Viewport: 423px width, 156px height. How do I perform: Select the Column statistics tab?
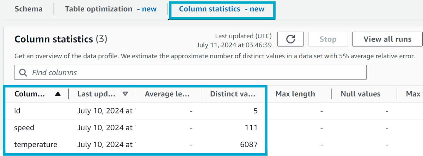point(222,9)
